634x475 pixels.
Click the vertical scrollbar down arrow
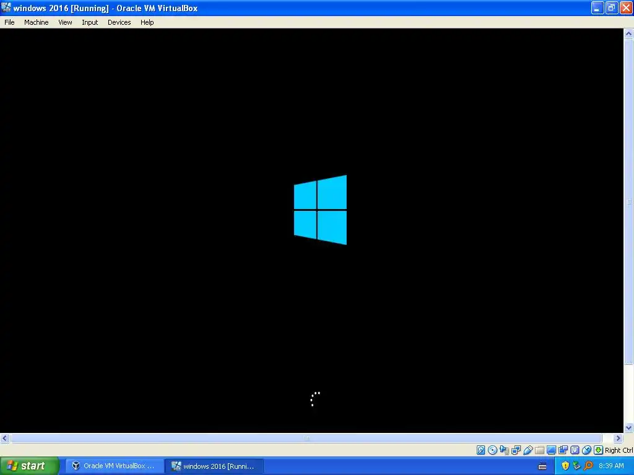628,428
